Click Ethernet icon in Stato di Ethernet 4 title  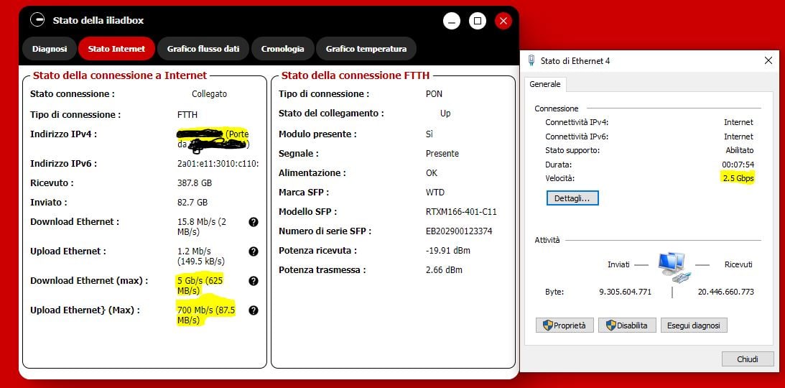[x=531, y=61]
